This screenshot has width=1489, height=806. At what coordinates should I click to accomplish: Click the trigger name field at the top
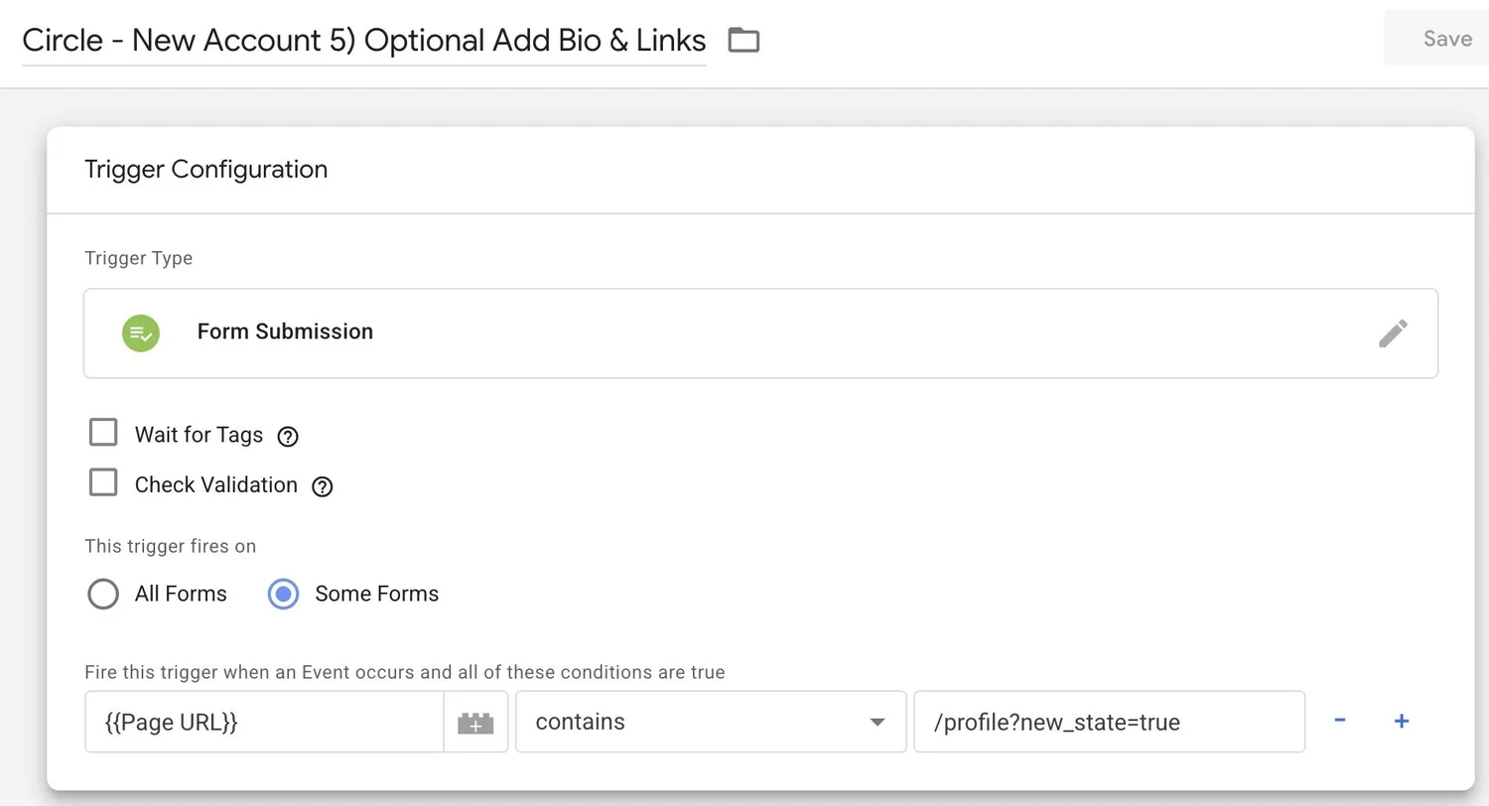coord(363,41)
